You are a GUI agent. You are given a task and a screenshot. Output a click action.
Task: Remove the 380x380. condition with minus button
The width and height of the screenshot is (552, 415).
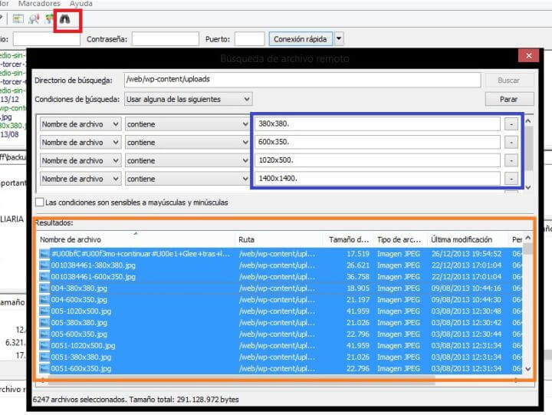point(511,124)
